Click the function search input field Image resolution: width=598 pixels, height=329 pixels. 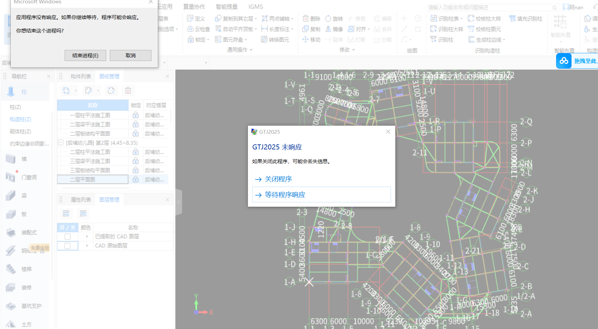[493, 7]
